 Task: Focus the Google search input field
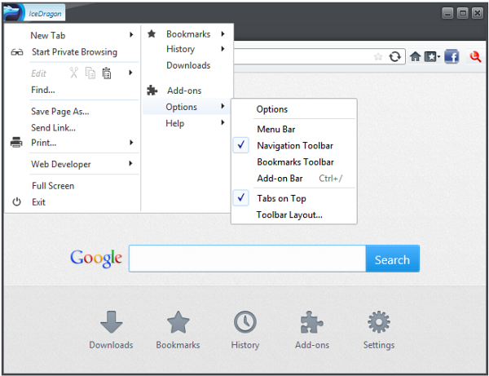(x=247, y=259)
